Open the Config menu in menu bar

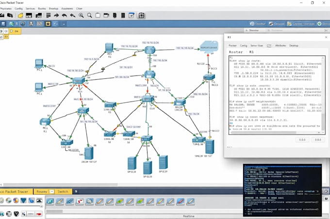pyautogui.click(x=18, y=9)
